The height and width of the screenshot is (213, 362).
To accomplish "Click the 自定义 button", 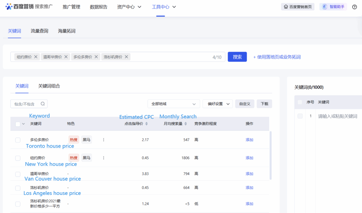I will tap(245, 104).
